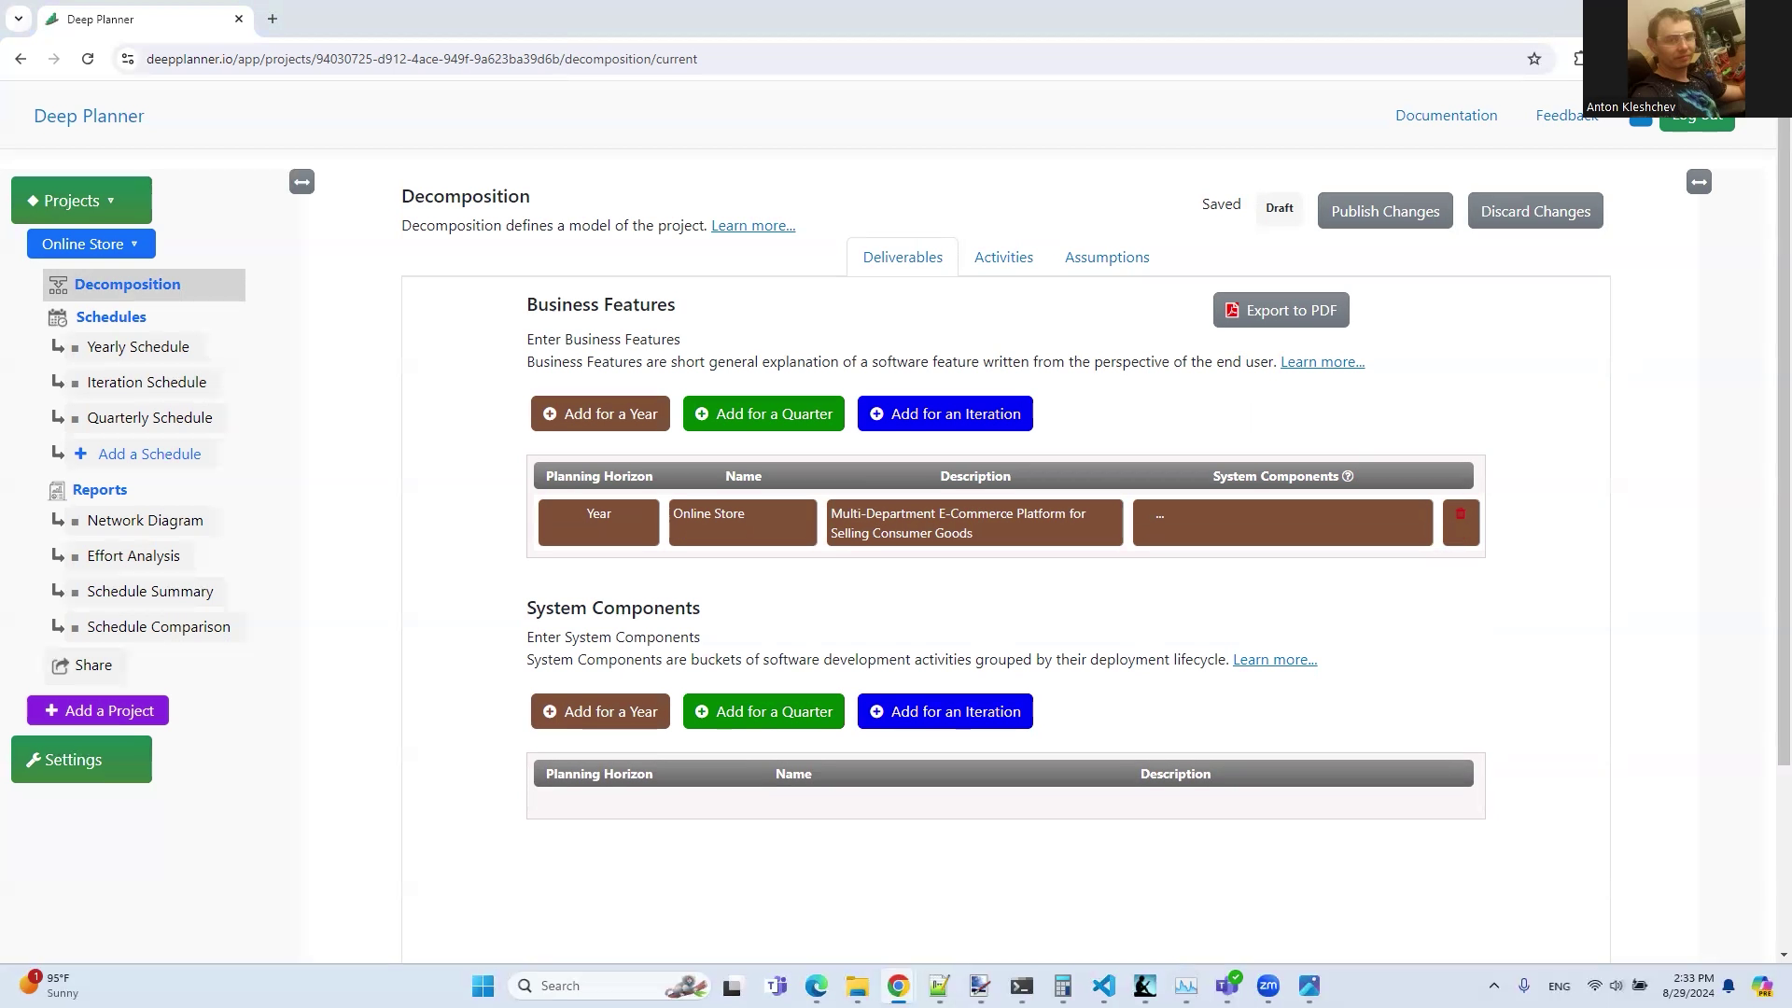Open the Online Store project dropdown
Viewport: 1792px width, 1008px height.
click(91, 245)
